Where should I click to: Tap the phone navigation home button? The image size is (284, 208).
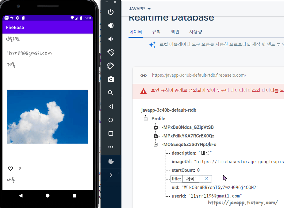tap(48, 196)
